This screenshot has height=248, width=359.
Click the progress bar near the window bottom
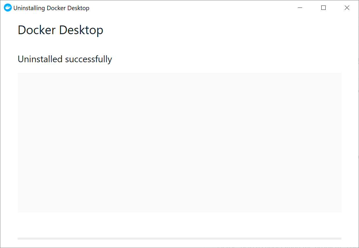[x=180, y=238]
